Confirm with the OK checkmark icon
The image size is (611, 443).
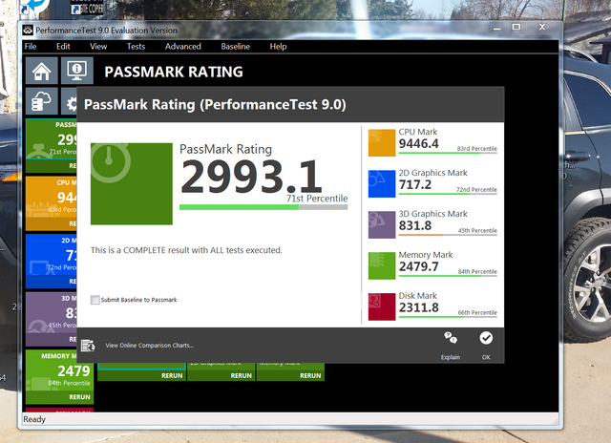point(486,338)
